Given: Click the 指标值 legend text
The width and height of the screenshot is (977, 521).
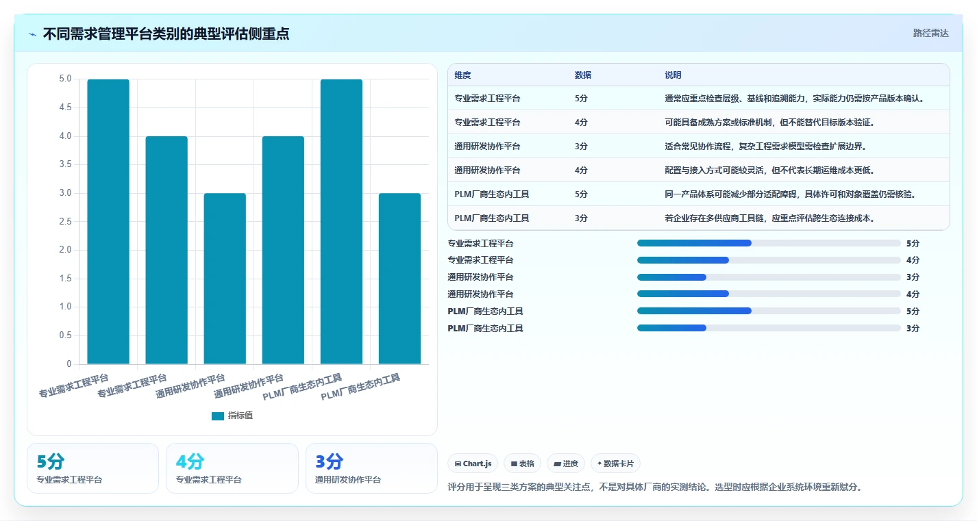Looking at the screenshot, I should 240,416.
